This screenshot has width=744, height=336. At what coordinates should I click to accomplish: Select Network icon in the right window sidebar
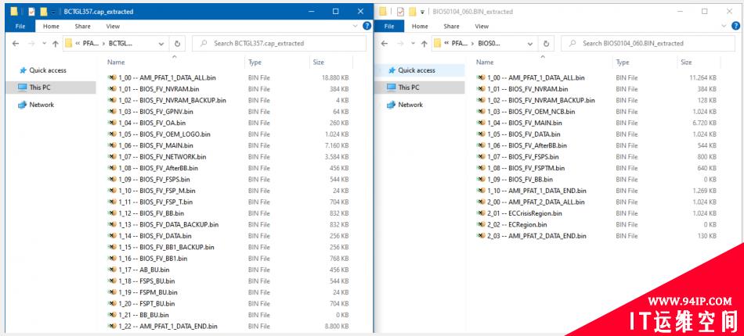click(393, 105)
